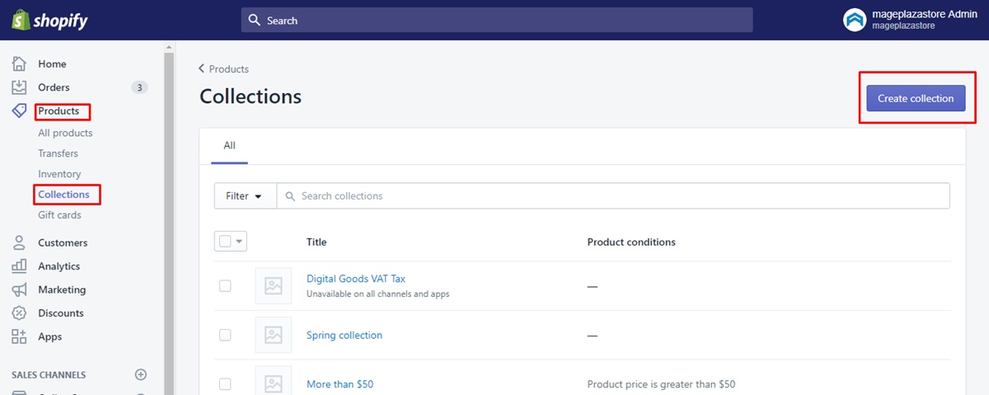Click the Shopify logo icon
Screen dimensions: 989x395
21,20
